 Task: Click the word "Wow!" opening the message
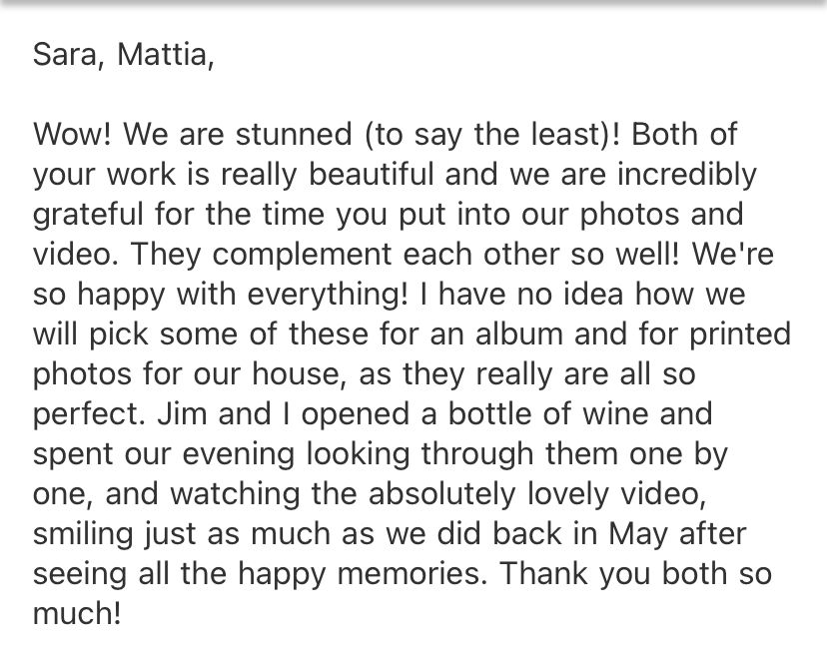73,134
